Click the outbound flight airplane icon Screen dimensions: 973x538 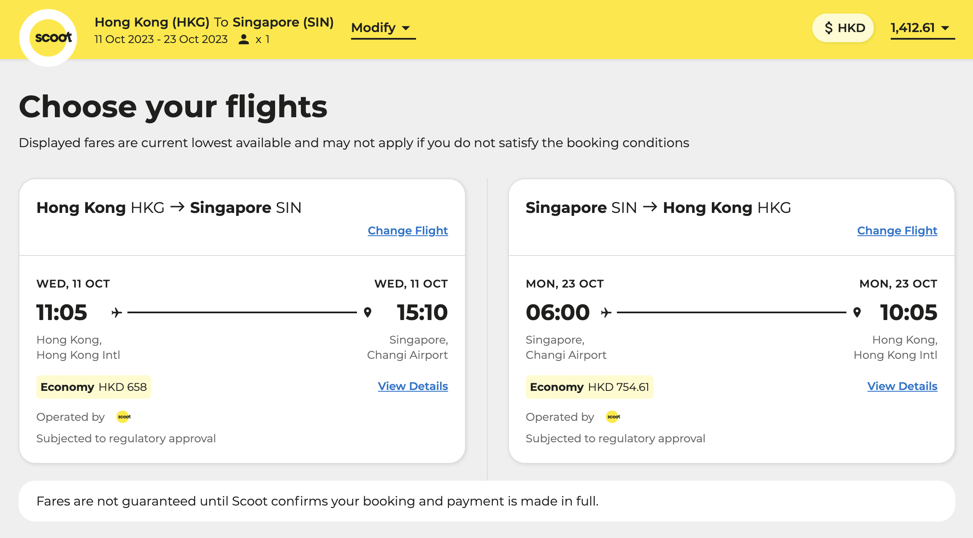coord(116,312)
